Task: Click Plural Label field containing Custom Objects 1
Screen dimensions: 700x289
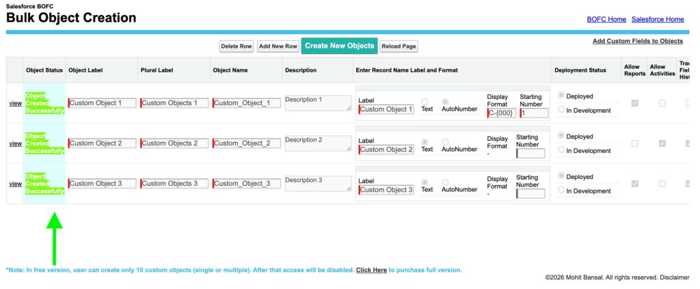Action: tap(174, 103)
